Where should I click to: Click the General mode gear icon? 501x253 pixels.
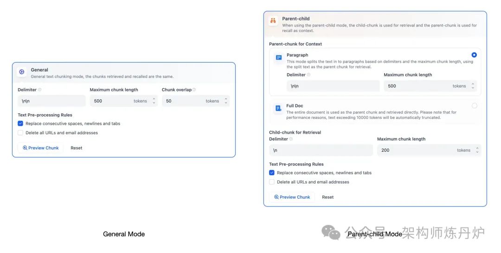click(x=22, y=72)
